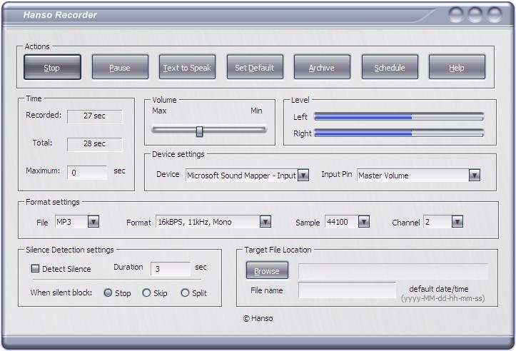The height and width of the screenshot is (351, 516).
Task: Click the Max volume label
Action: (x=160, y=111)
